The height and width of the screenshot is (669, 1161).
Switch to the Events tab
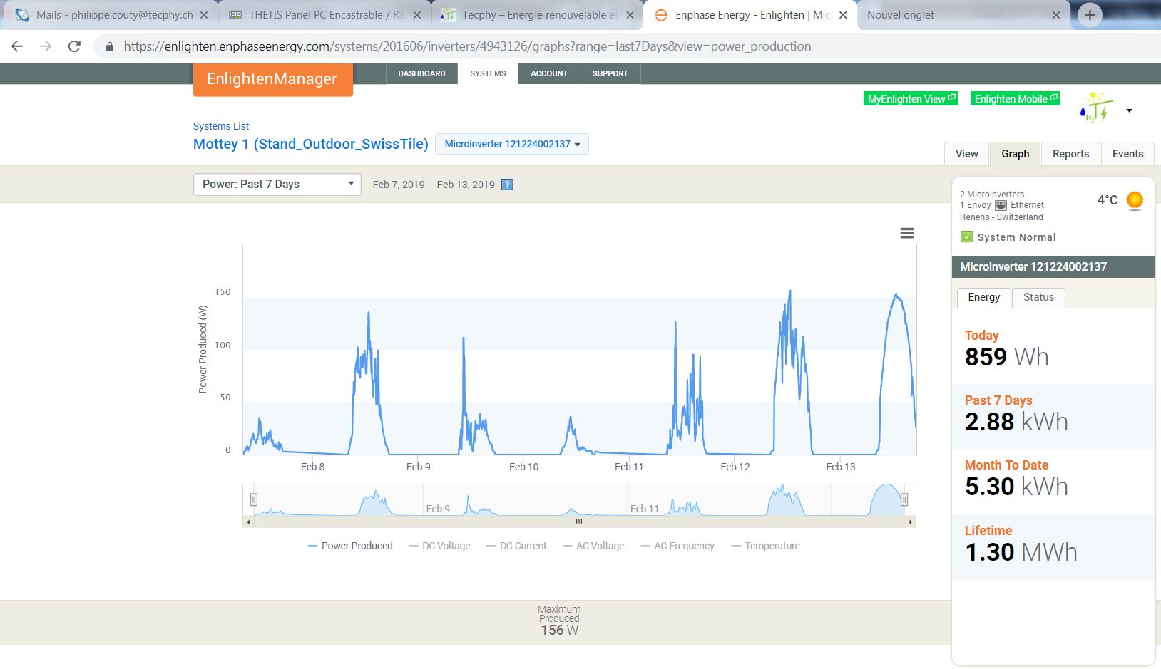pos(1127,154)
